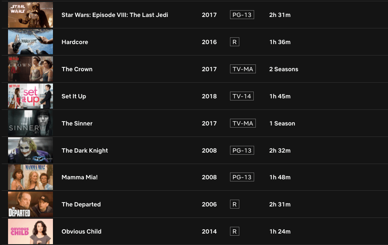This screenshot has height=245, width=388.
Task: Open The Dark Knight Joker thumbnail
Action: coord(30,150)
